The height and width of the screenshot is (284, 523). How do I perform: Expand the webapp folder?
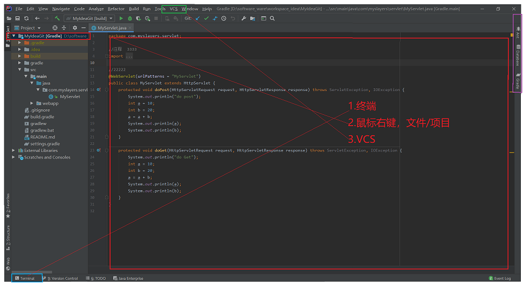(32, 103)
